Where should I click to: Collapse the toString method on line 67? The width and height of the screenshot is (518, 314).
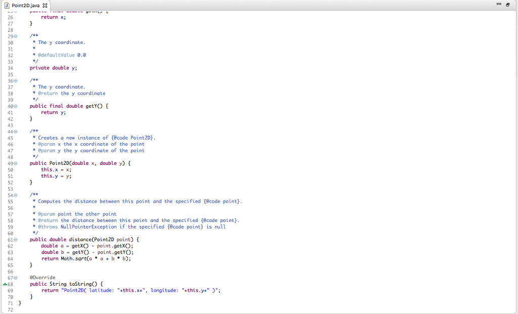tap(15, 277)
